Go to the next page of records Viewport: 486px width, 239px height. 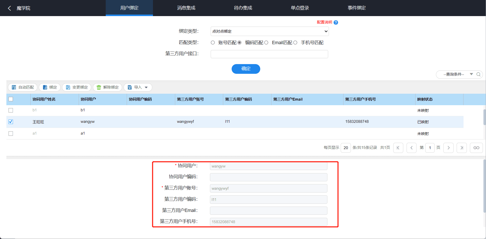(x=448, y=148)
